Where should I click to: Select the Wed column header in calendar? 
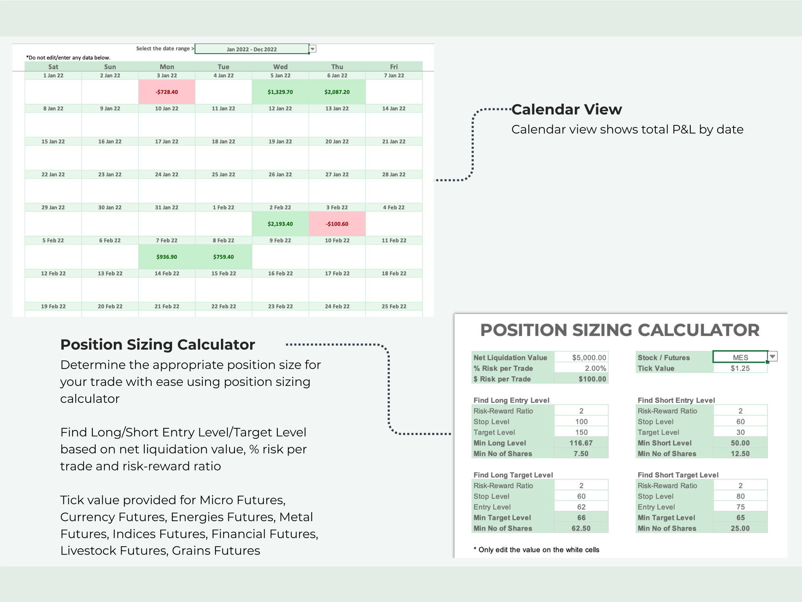click(x=280, y=67)
